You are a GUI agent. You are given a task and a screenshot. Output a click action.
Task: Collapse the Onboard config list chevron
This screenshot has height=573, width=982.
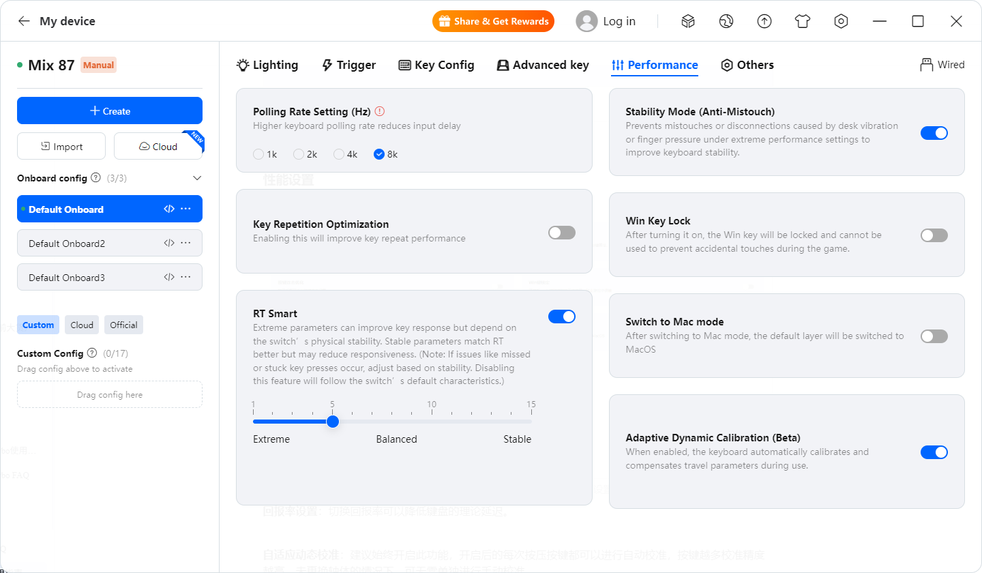pyautogui.click(x=197, y=178)
